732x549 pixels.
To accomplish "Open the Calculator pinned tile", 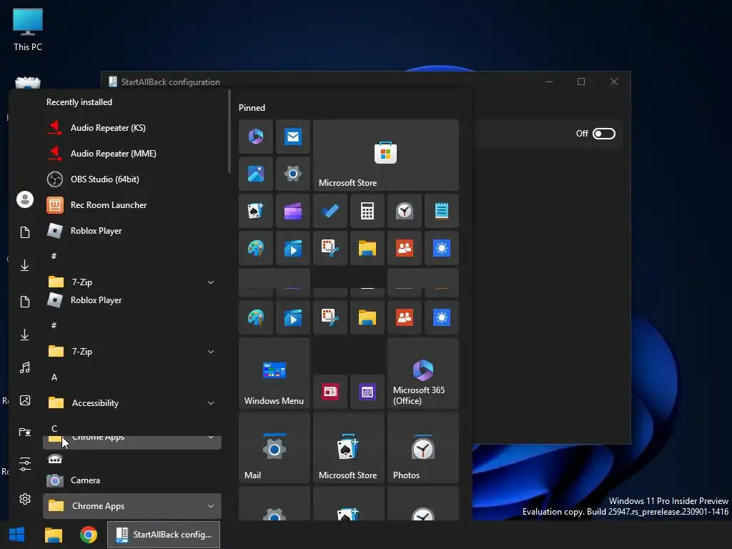I will (x=367, y=211).
